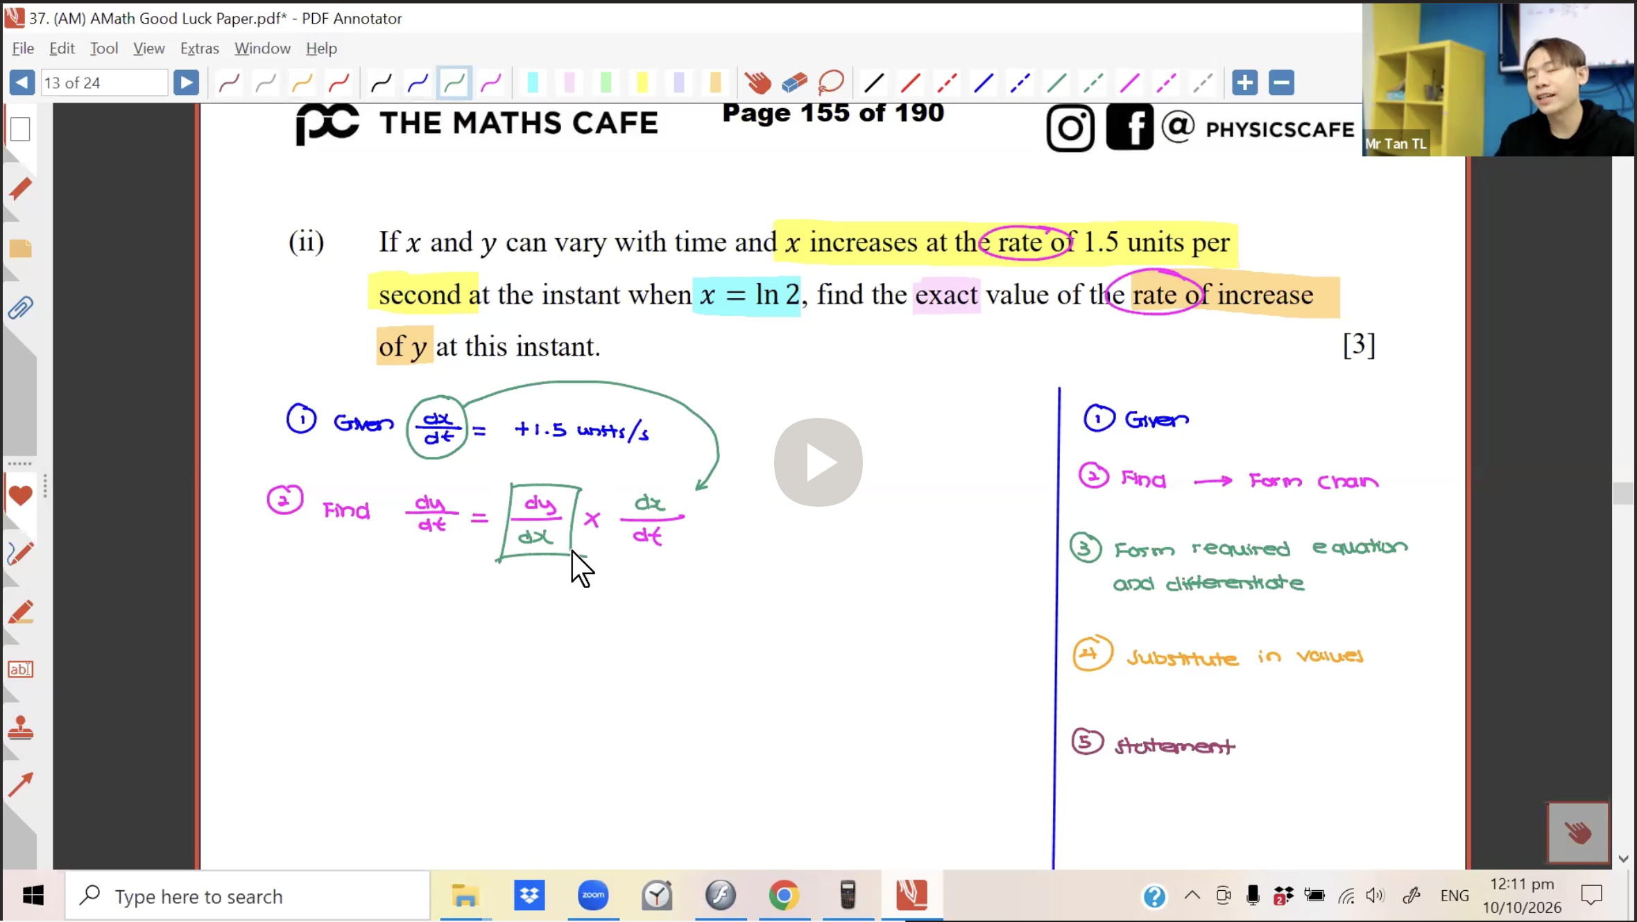
Task: Open the View menu
Action: (148, 48)
